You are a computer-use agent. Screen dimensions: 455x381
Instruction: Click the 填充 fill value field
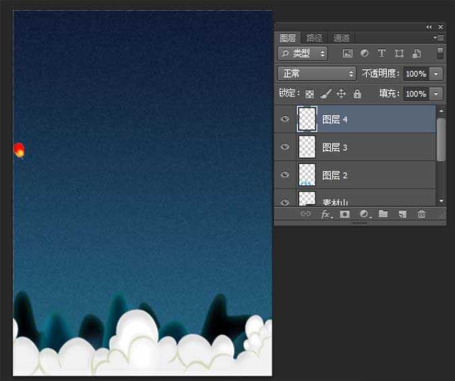[x=415, y=94]
